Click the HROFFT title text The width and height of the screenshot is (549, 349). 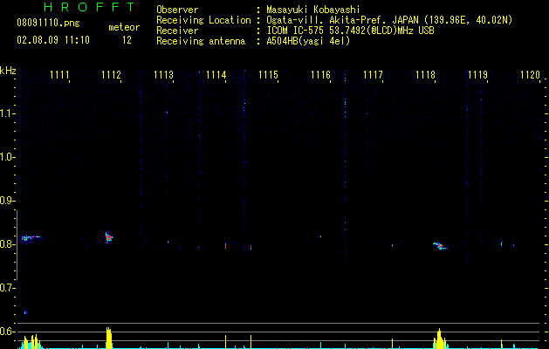[89, 7]
